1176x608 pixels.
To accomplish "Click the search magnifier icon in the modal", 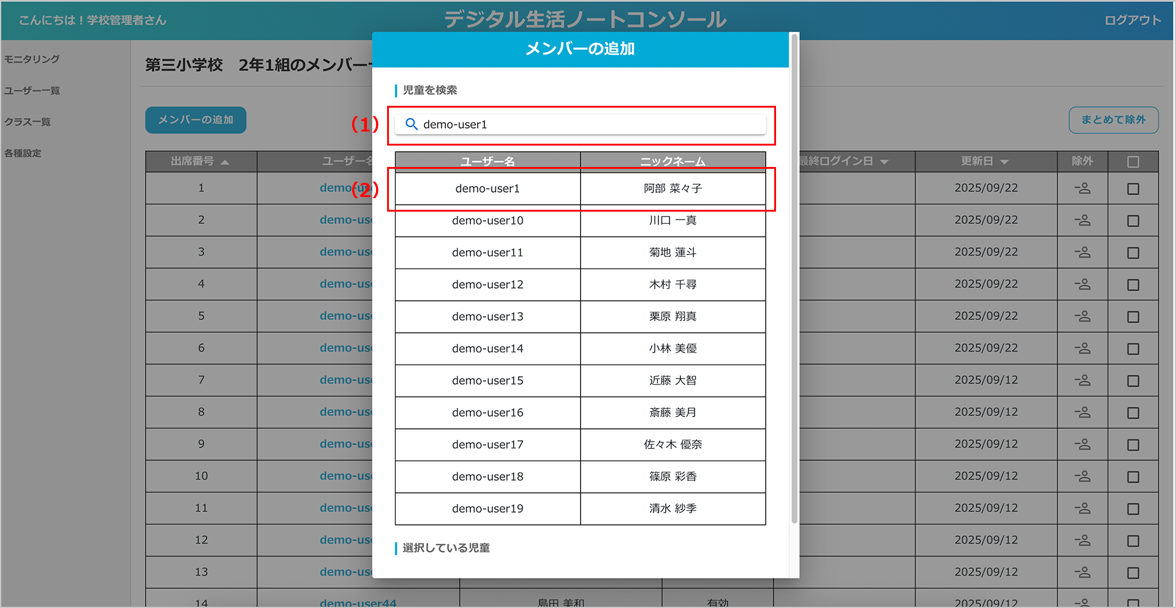I will [412, 124].
